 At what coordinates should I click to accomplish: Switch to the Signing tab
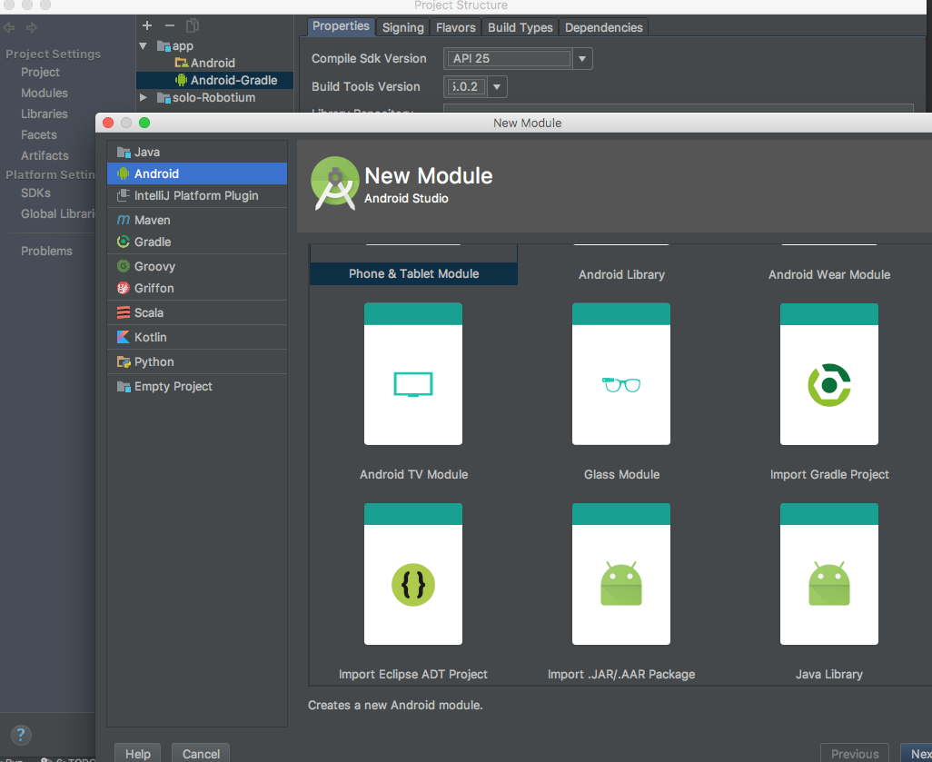pos(403,27)
